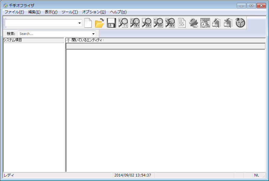Image resolution: width=269 pixels, height=181 pixels.
Task: Click the gray arrows cluster icon
Action: 193,23
